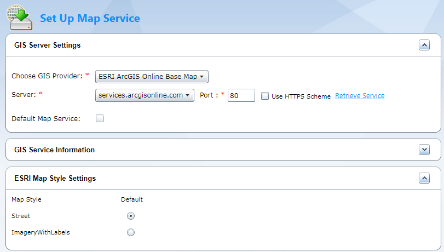Click into the Port input field
Viewport: 444px width, 252px height.
click(x=241, y=95)
